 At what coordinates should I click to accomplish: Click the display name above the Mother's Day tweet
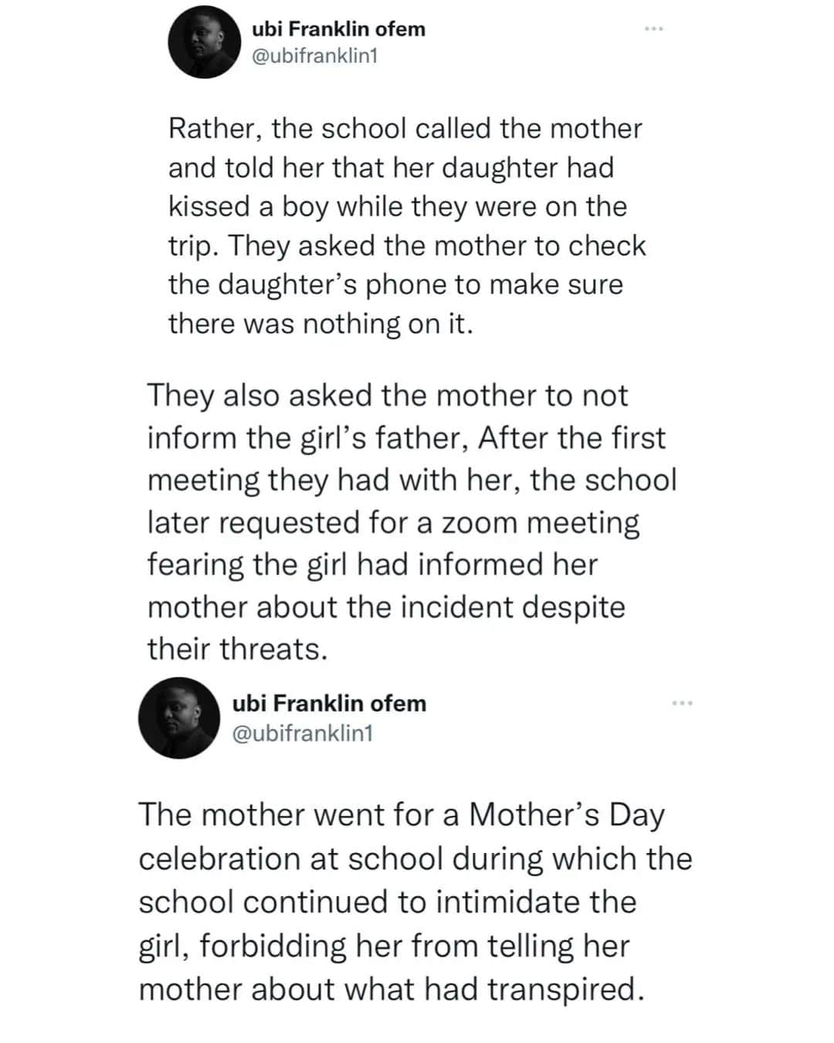point(329,703)
